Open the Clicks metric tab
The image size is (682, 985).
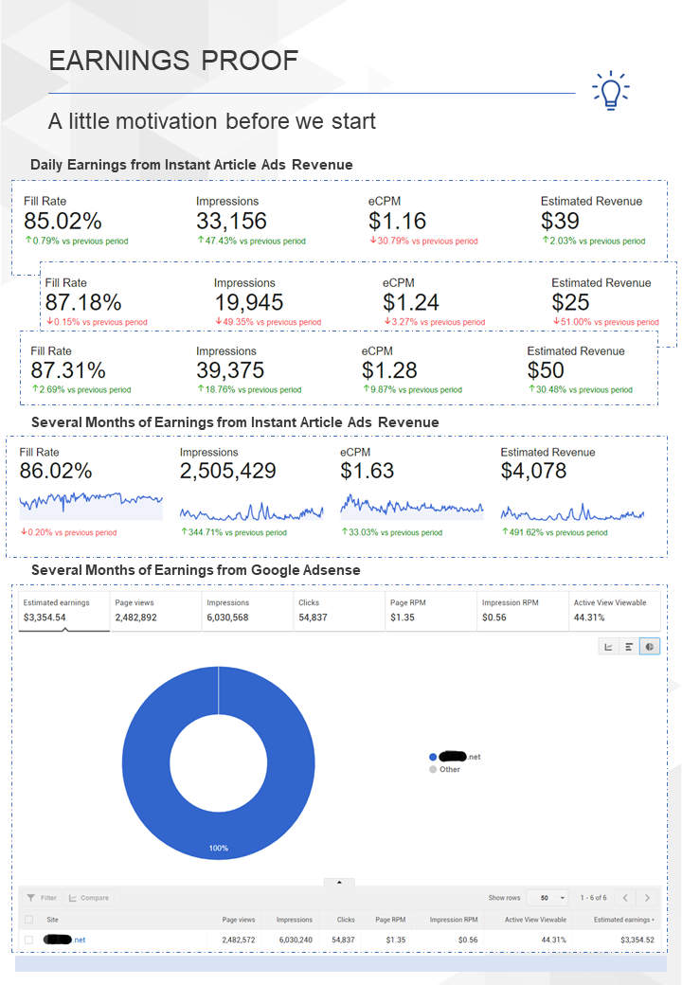pos(339,610)
